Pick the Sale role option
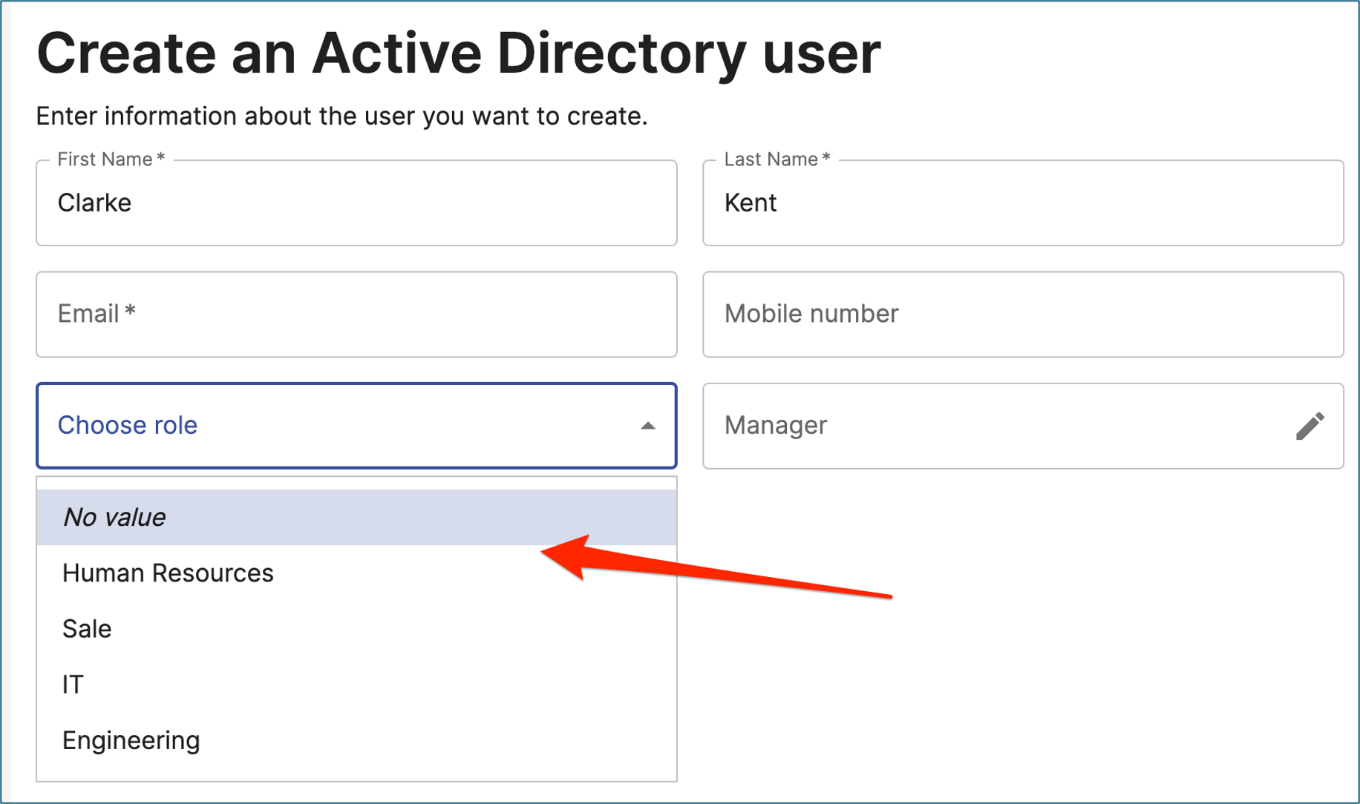 point(87,629)
